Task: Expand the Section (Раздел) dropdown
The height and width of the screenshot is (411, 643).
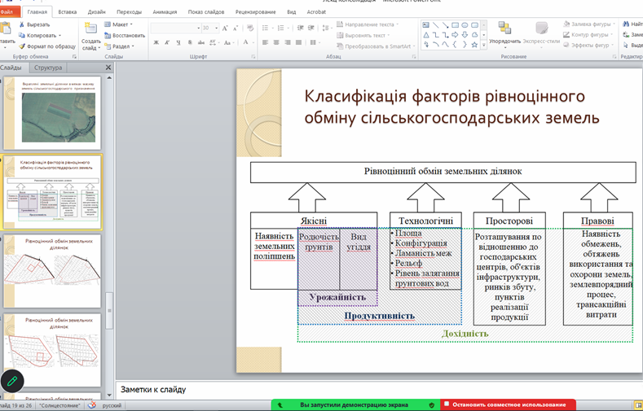Action: pyautogui.click(x=121, y=46)
